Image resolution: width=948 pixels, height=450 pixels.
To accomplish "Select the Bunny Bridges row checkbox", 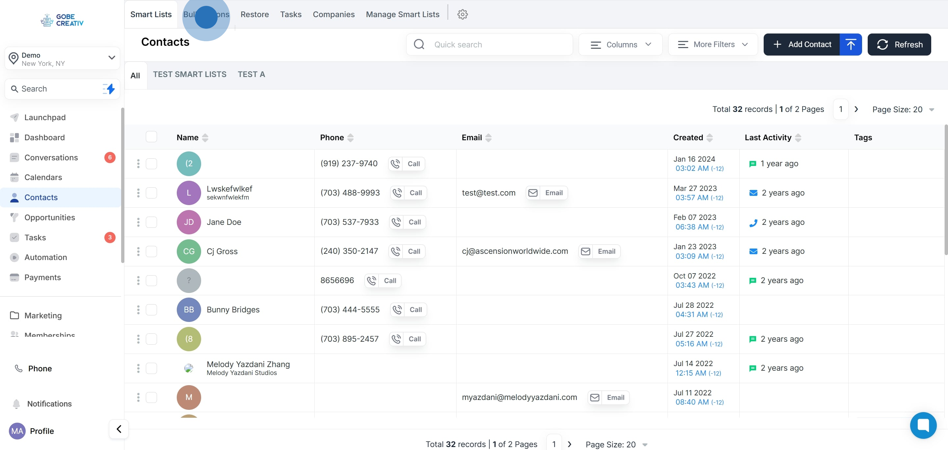I will 151,310.
